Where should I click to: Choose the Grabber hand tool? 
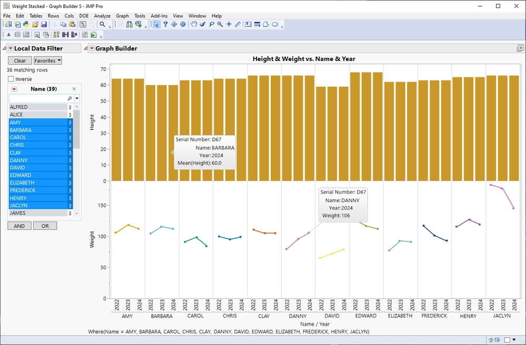(194, 25)
